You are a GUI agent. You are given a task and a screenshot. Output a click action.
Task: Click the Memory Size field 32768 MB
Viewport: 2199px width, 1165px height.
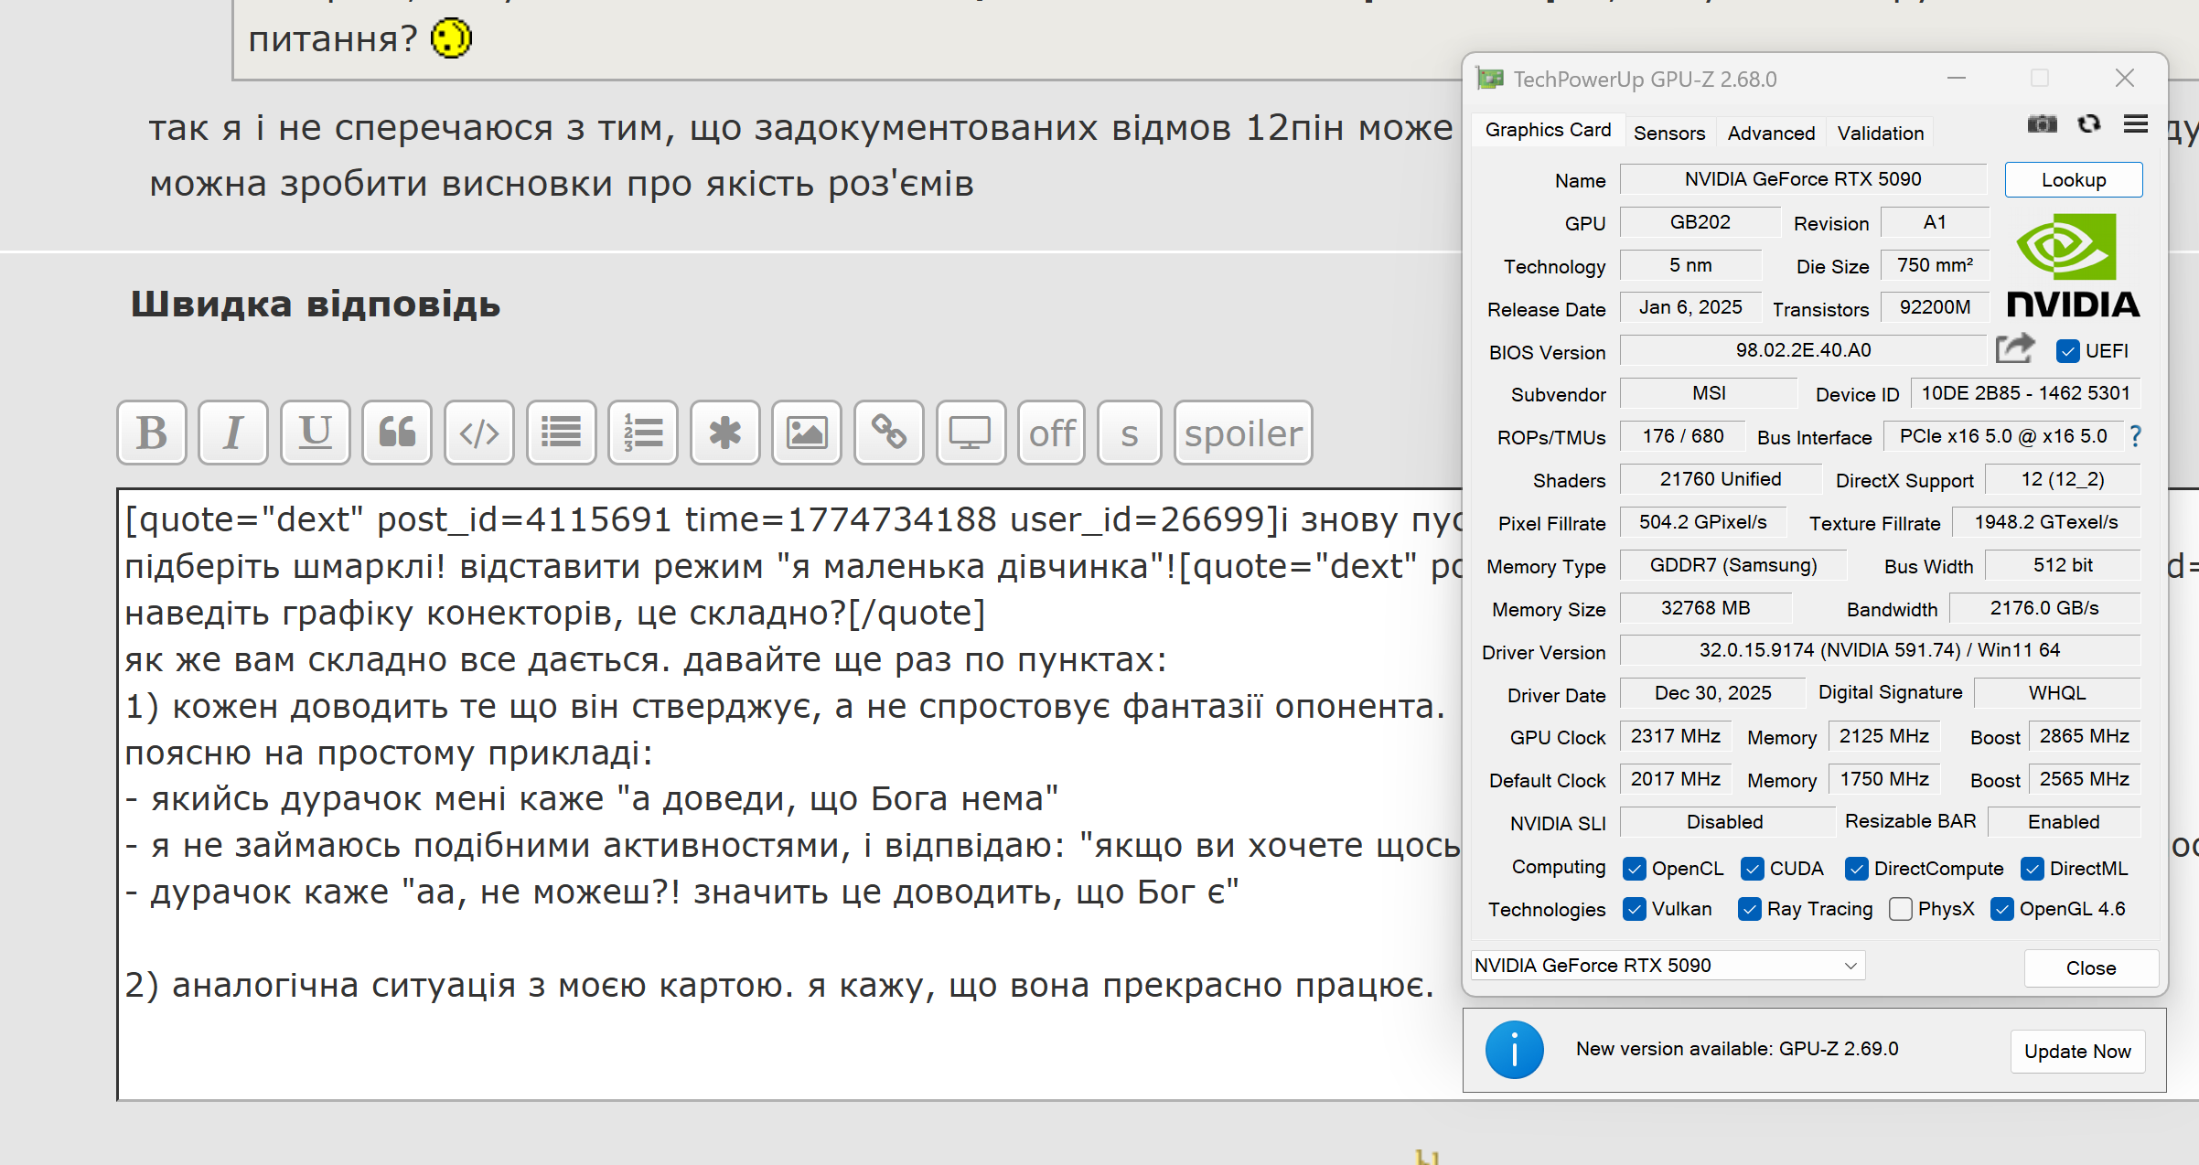1705,608
